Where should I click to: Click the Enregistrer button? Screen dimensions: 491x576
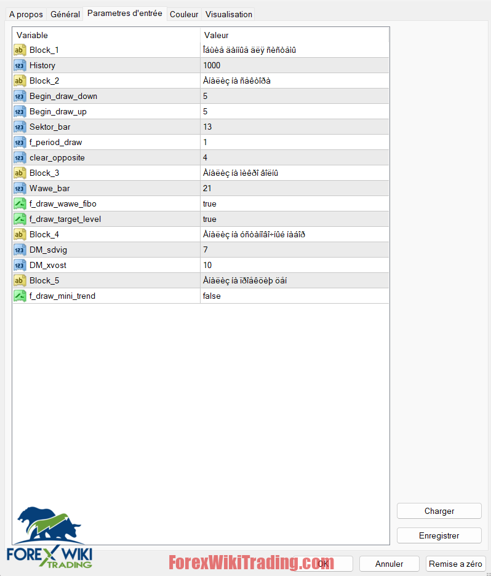[439, 535]
